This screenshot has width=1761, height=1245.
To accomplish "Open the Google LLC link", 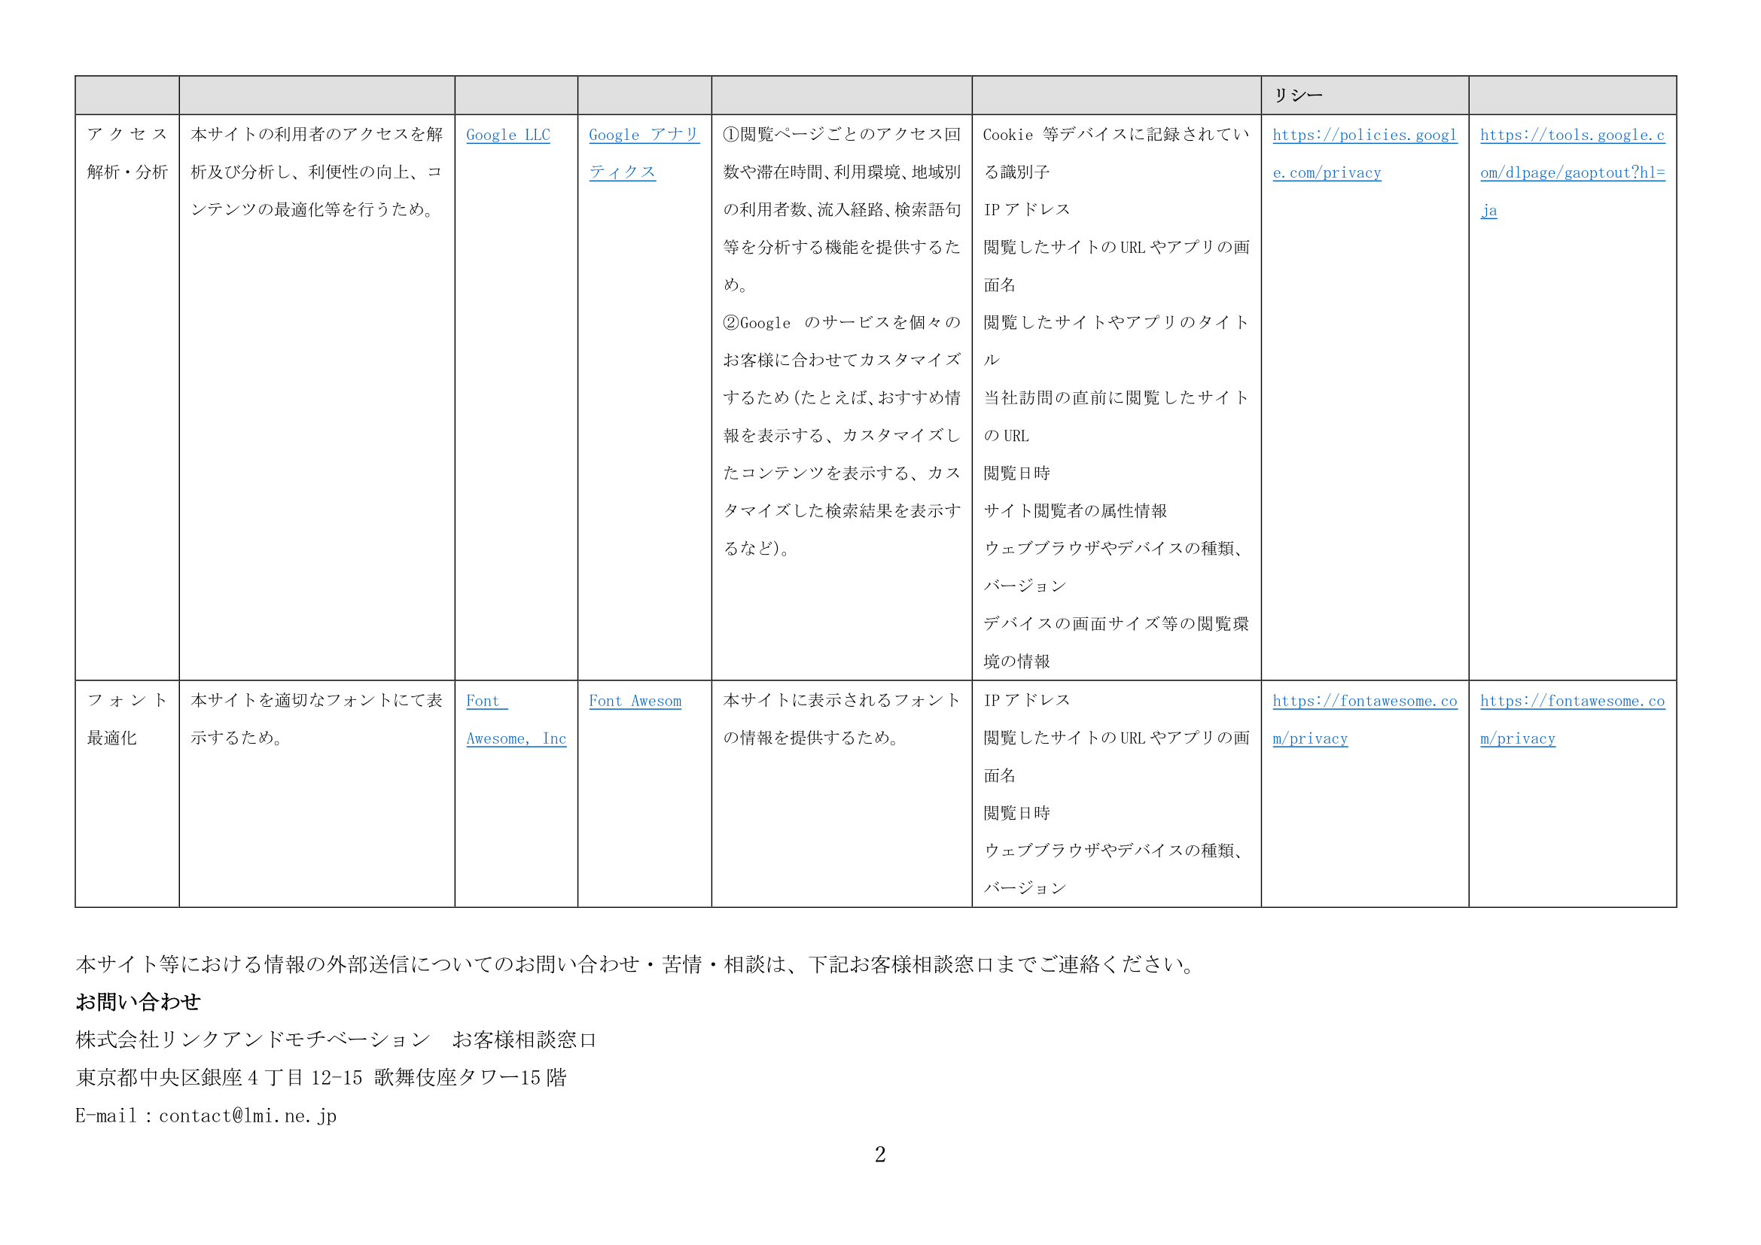I will pos(507,135).
